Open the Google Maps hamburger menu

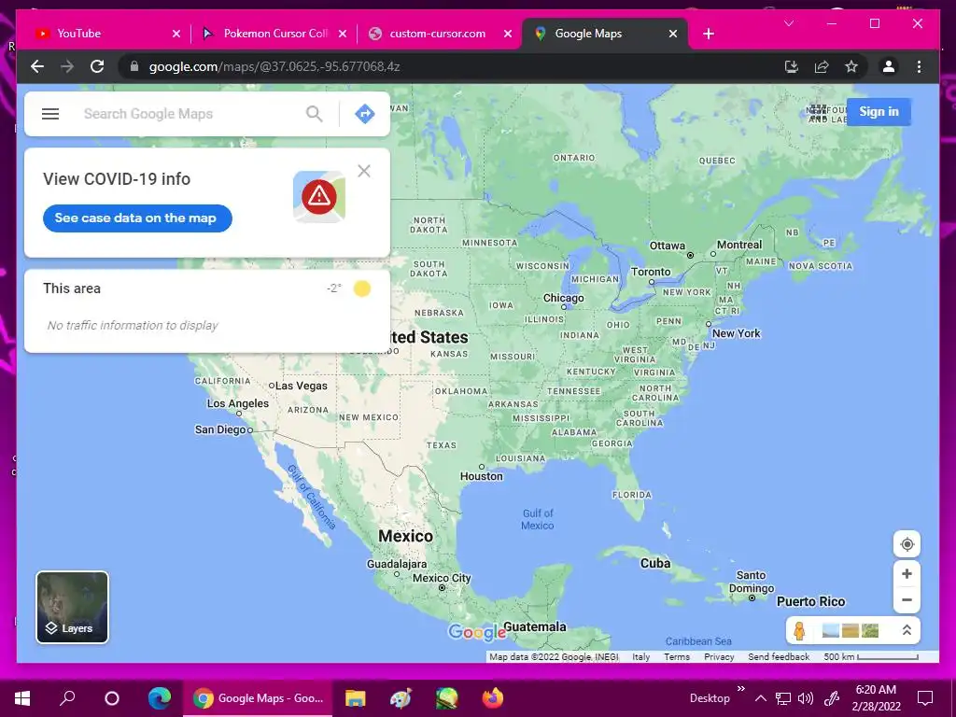click(50, 114)
